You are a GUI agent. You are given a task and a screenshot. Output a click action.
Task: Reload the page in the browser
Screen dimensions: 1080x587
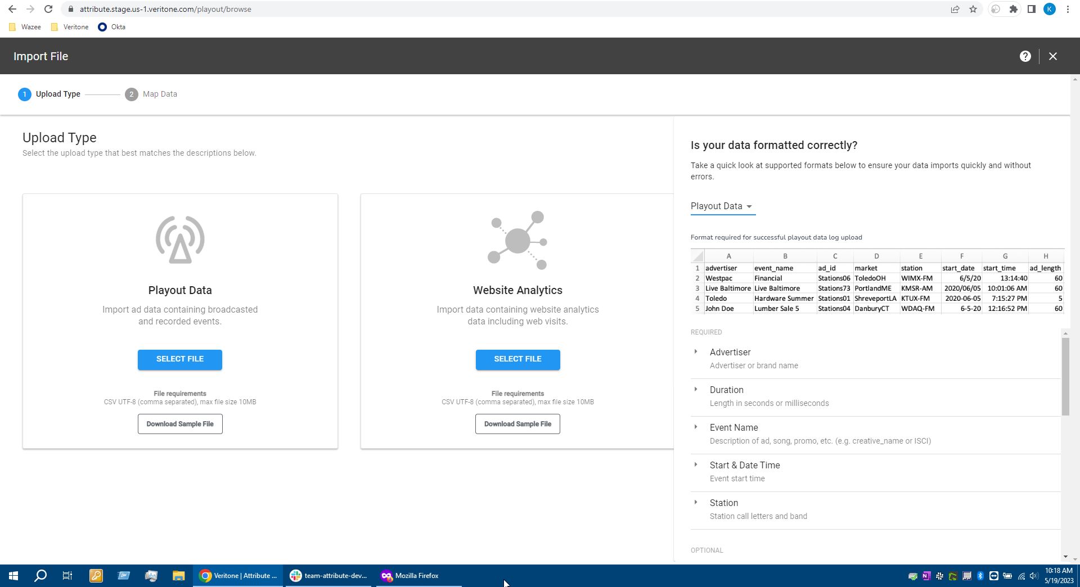48,9
